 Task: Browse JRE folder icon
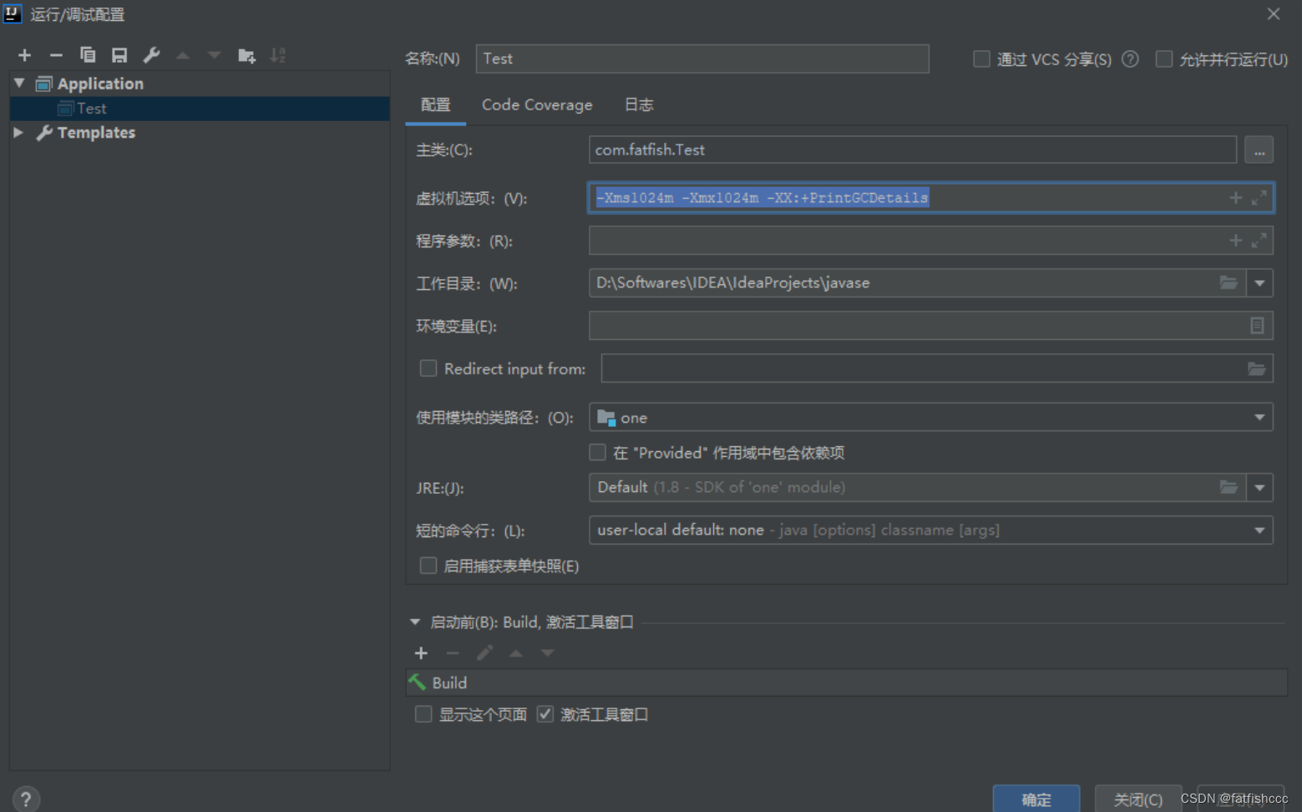click(x=1229, y=487)
